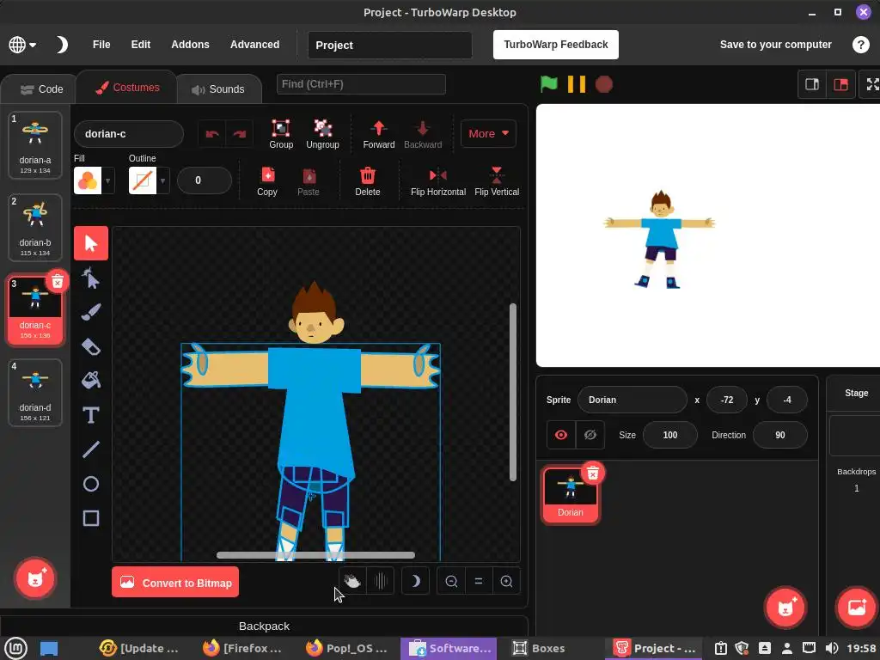This screenshot has width=880, height=660.
Task: Choose a new backdrop button
Action: [857, 607]
